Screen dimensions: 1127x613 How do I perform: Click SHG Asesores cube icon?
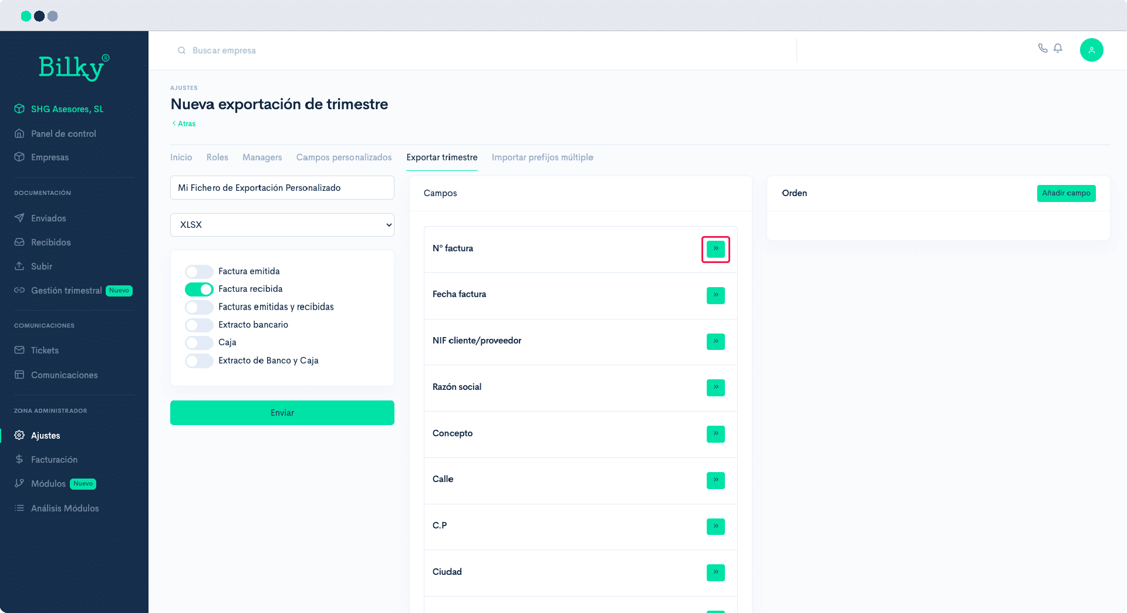(19, 109)
